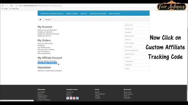Image resolution: width=188 pixels, height=105 pixels.
Task: Open My Account link in footer
Action: pyautogui.click(x=127, y=92)
